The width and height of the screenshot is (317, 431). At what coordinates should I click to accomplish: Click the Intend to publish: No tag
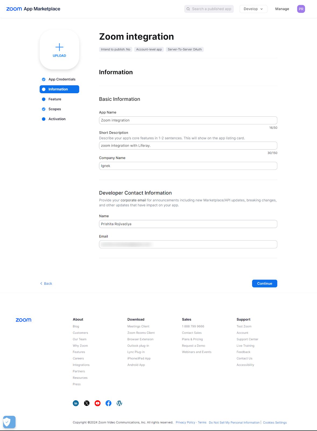point(115,49)
